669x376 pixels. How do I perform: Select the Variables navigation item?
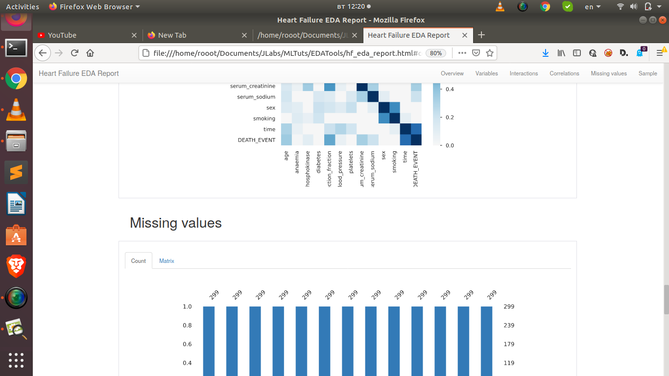(x=486, y=73)
